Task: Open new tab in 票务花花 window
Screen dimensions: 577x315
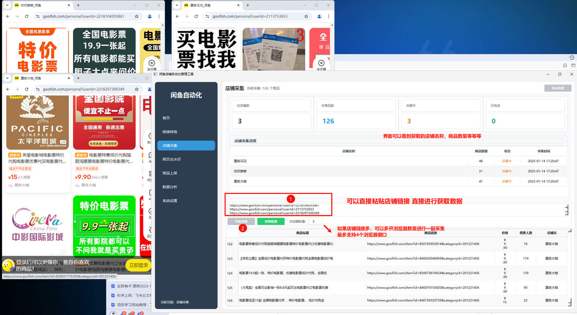Action: (x=247, y=5)
